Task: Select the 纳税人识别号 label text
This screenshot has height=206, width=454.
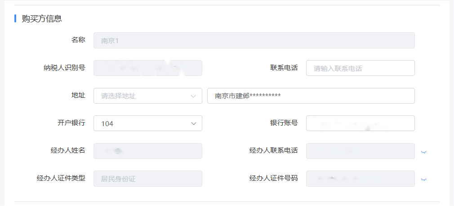Action: pyautogui.click(x=62, y=68)
